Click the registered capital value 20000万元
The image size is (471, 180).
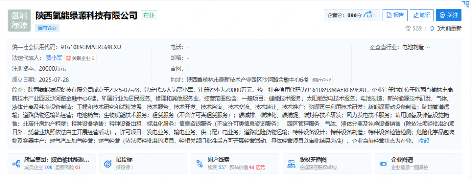point(52,69)
